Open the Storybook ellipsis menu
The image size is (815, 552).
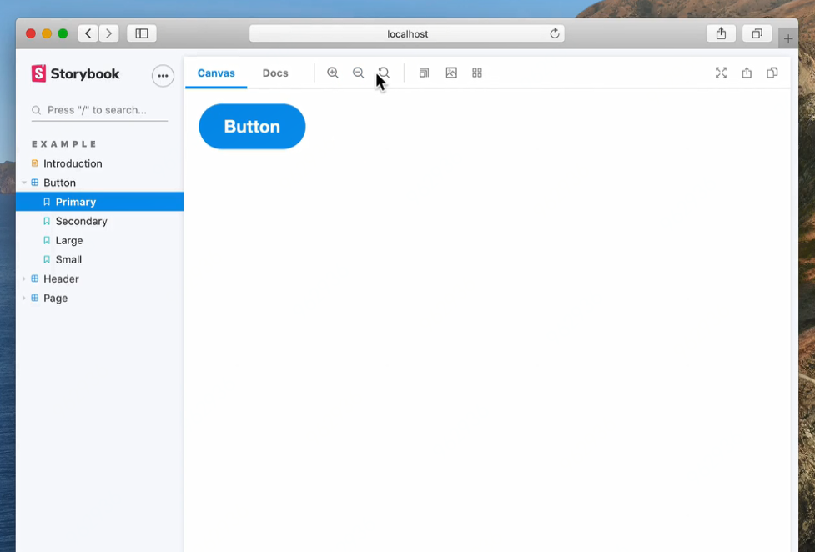click(x=163, y=75)
